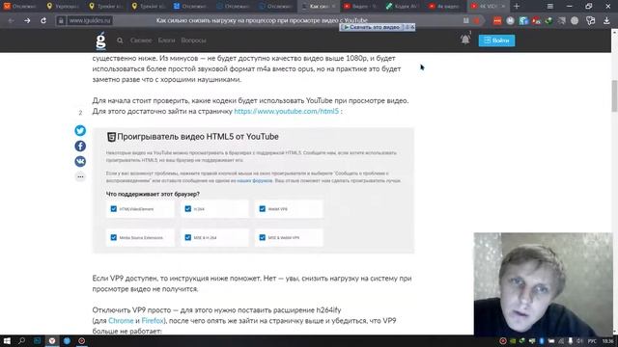Go forward in browser history
618x347 pixels.
pos(27,20)
